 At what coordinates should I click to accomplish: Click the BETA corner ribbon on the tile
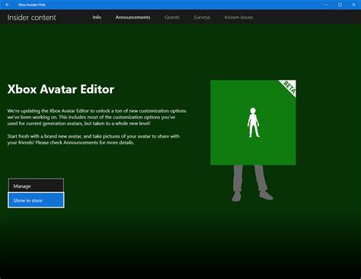289,87
